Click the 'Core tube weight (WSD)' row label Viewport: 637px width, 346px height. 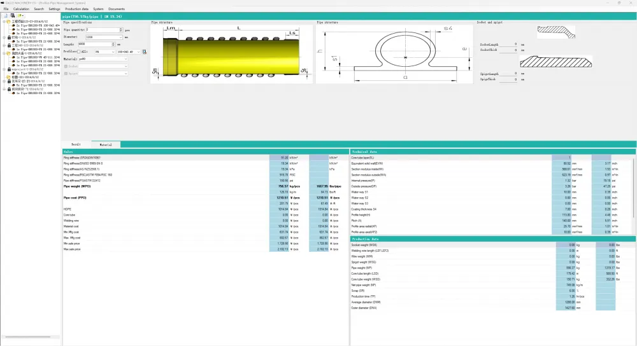(x=366, y=279)
